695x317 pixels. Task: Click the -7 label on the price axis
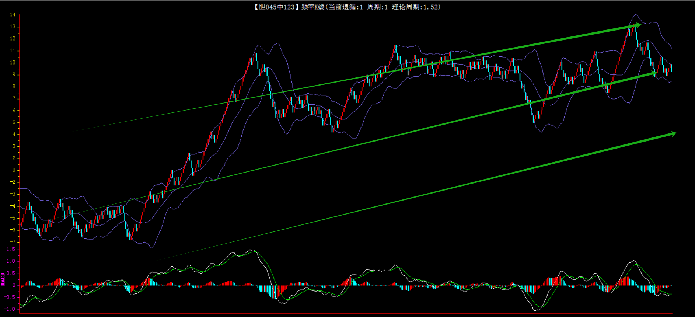pyautogui.click(x=13, y=242)
